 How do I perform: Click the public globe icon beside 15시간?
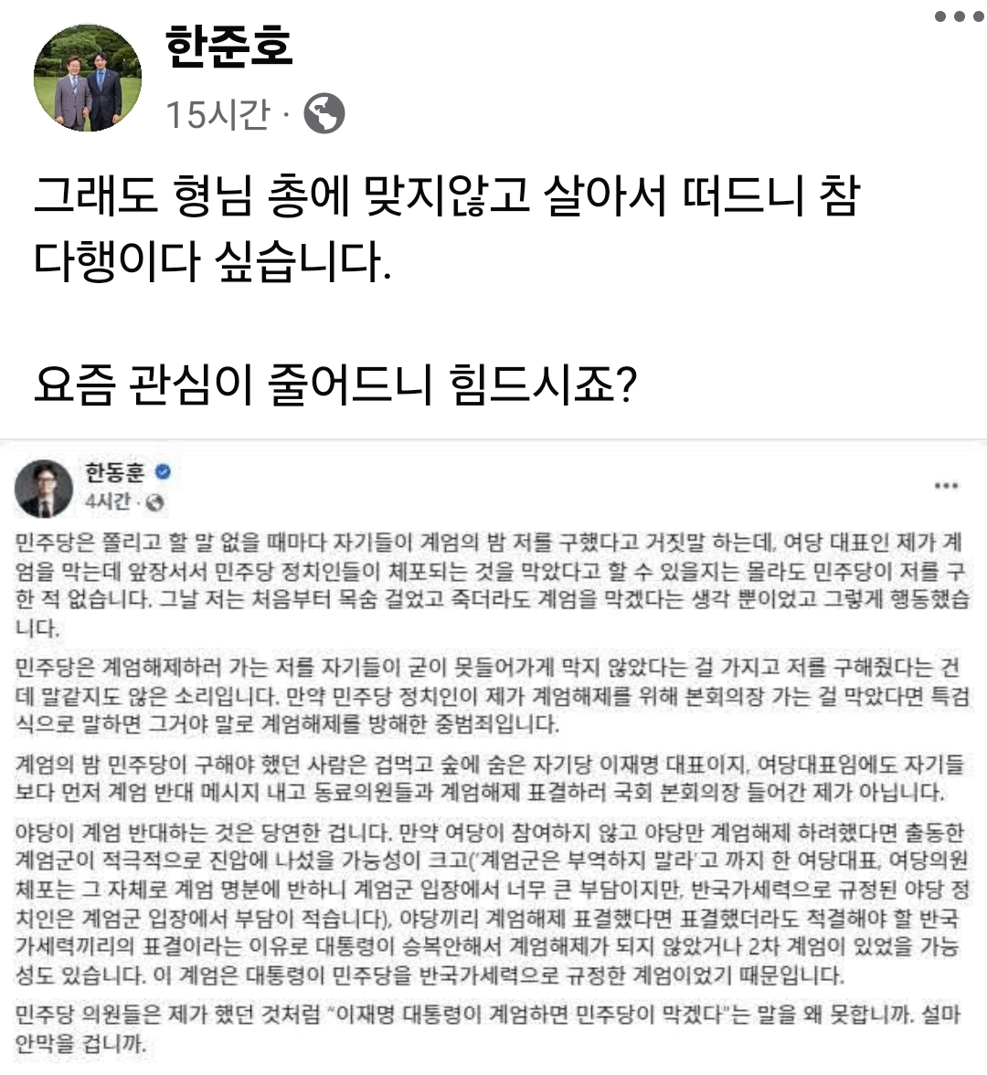[x=324, y=114]
